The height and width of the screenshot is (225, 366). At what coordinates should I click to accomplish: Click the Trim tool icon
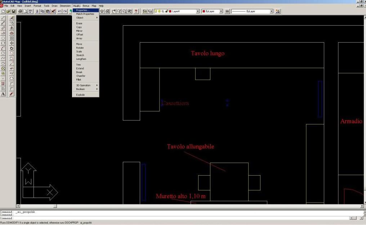tap(12, 69)
